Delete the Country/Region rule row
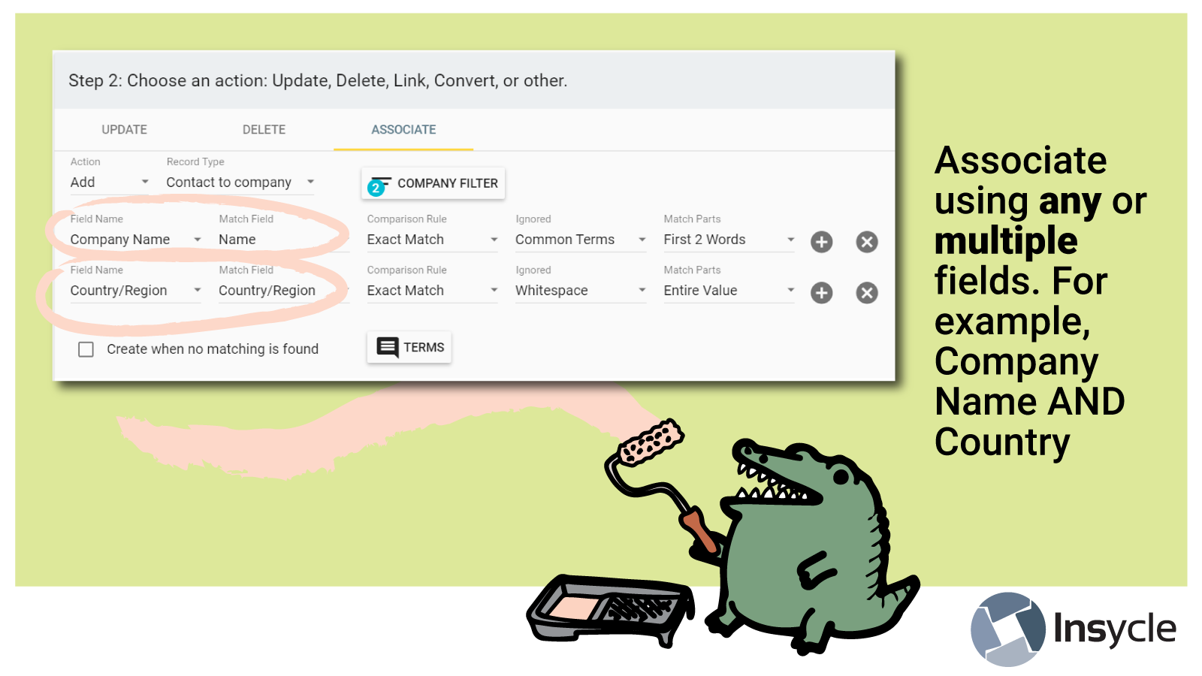 pos(867,293)
